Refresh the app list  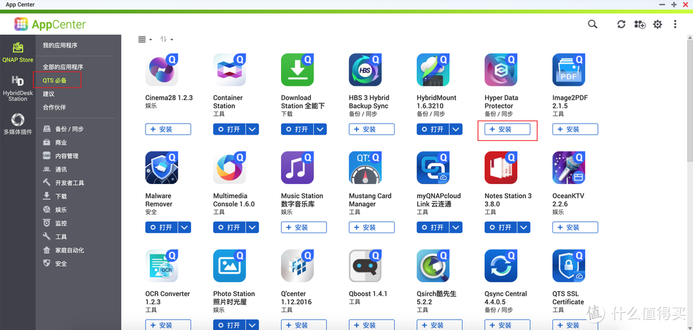tap(621, 24)
